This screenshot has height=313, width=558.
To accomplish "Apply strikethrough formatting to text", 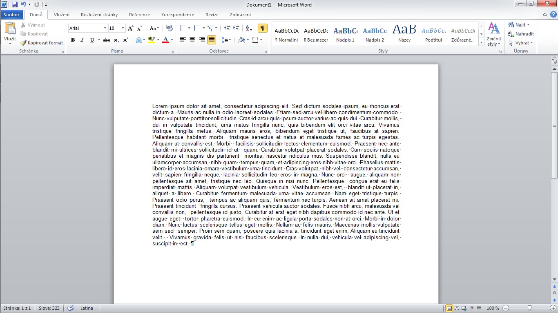I will pyautogui.click(x=107, y=40).
